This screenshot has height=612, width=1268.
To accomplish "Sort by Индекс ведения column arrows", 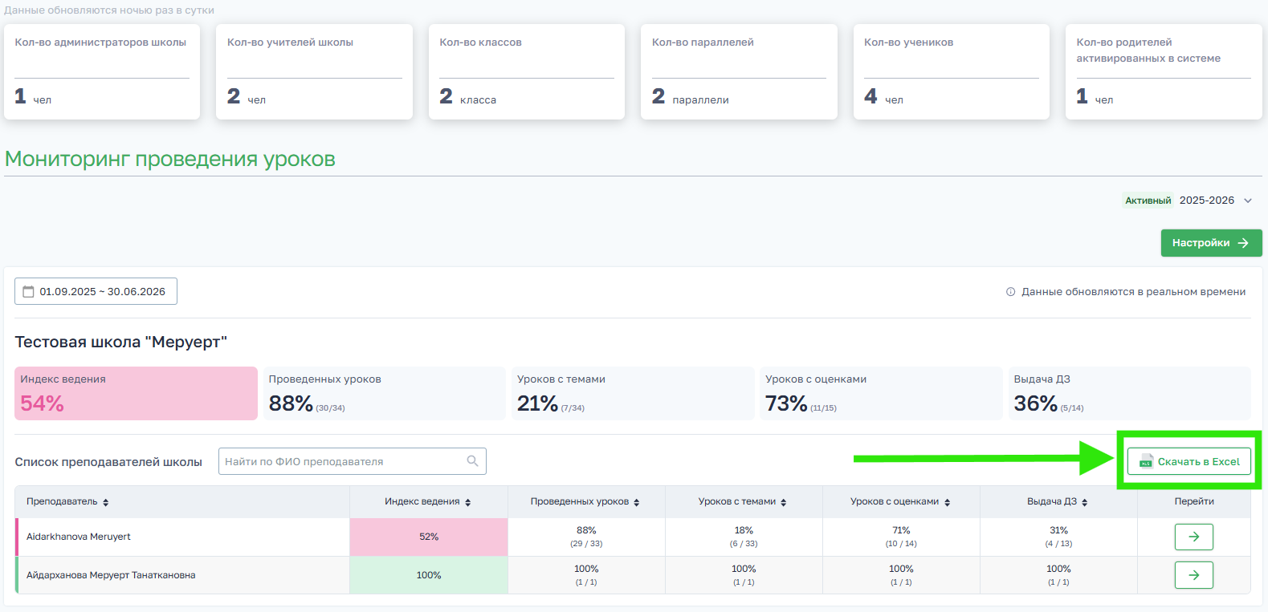I will point(467,502).
